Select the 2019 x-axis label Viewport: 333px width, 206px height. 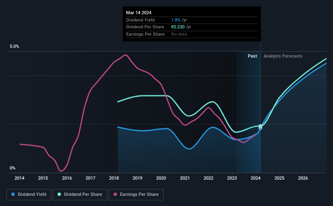(x=137, y=178)
